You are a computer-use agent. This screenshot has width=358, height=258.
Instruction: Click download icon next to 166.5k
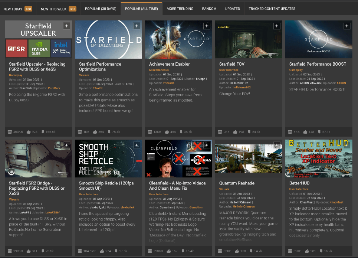[43, 132]
